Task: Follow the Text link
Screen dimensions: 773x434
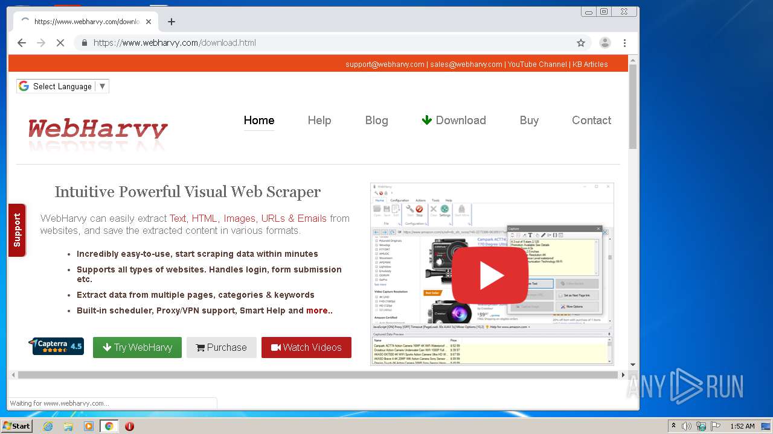Action: [x=178, y=218]
